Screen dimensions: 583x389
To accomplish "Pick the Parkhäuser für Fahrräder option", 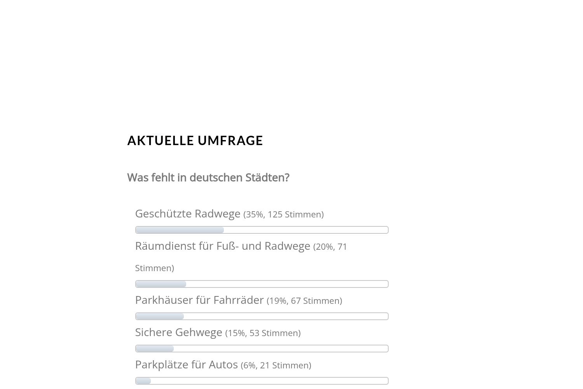I will click(x=199, y=300).
